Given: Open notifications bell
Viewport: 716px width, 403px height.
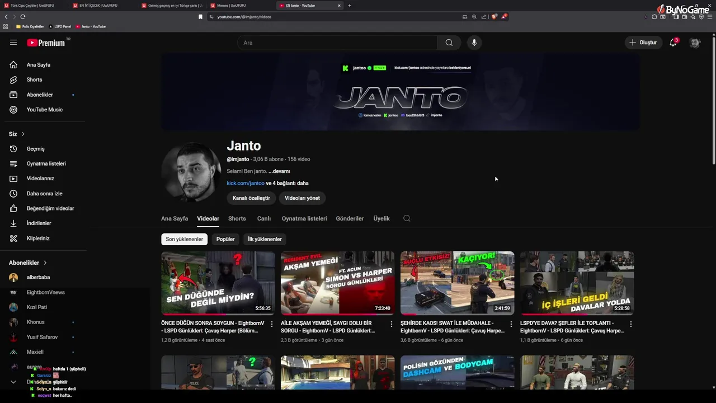Looking at the screenshot, I should pyautogui.click(x=673, y=43).
